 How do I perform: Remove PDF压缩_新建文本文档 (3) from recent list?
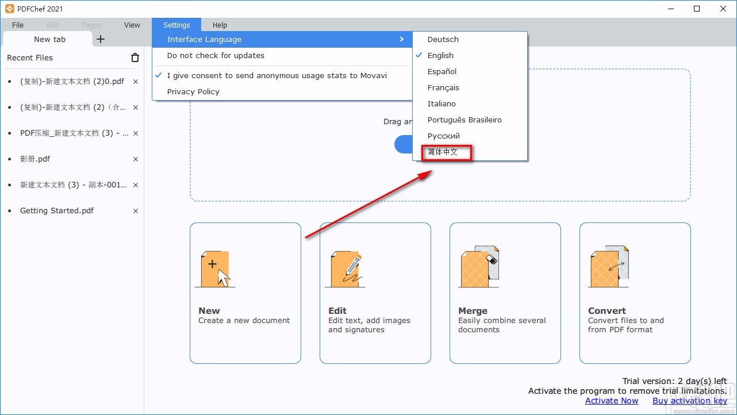136,133
